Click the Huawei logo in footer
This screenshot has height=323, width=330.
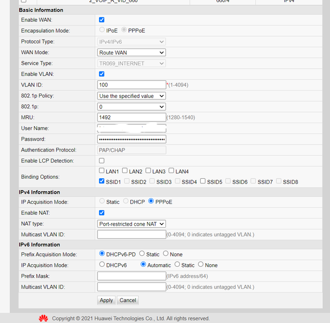pos(43,318)
